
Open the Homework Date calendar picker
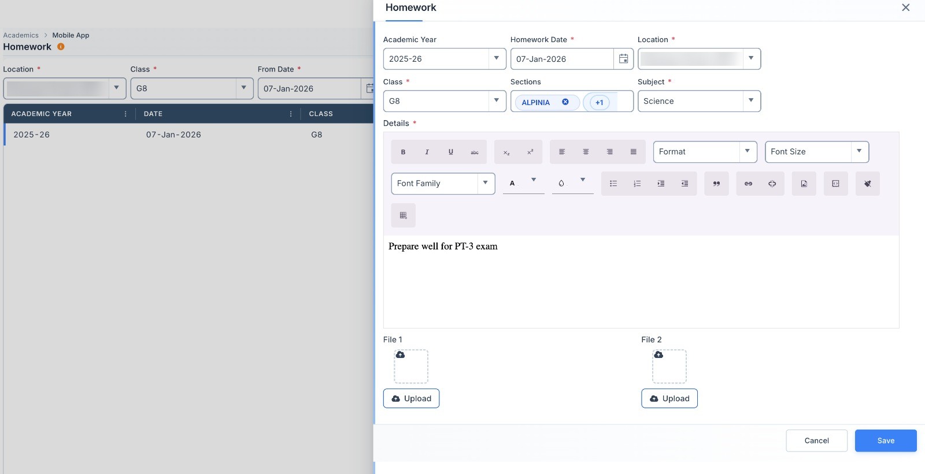pyautogui.click(x=623, y=59)
